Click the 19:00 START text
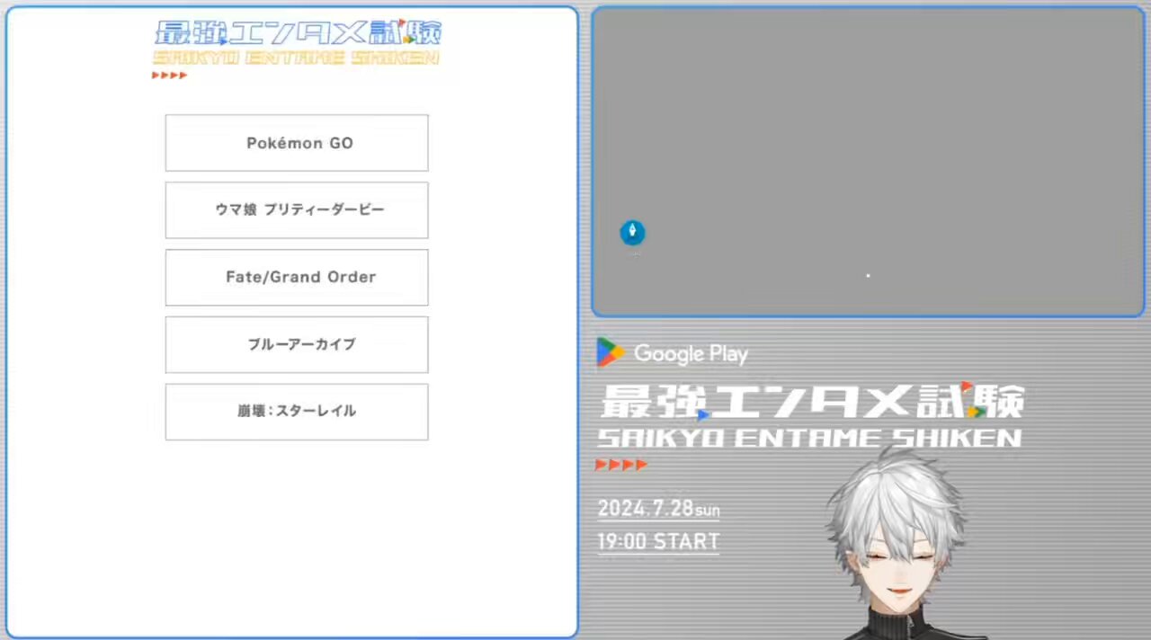The height and width of the screenshot is (640, 1151). point(658,542)
